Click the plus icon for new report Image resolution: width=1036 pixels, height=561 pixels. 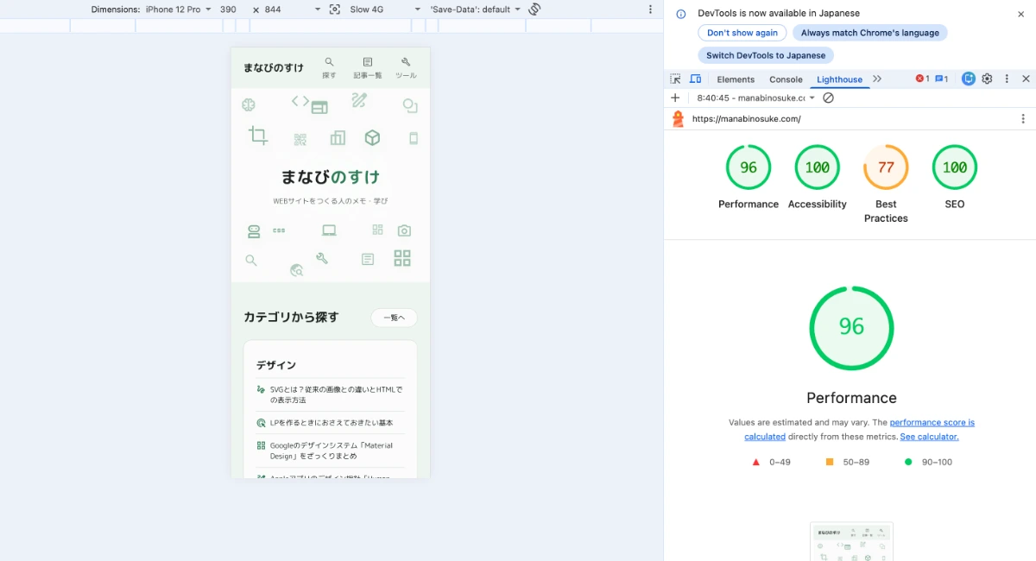675,98
